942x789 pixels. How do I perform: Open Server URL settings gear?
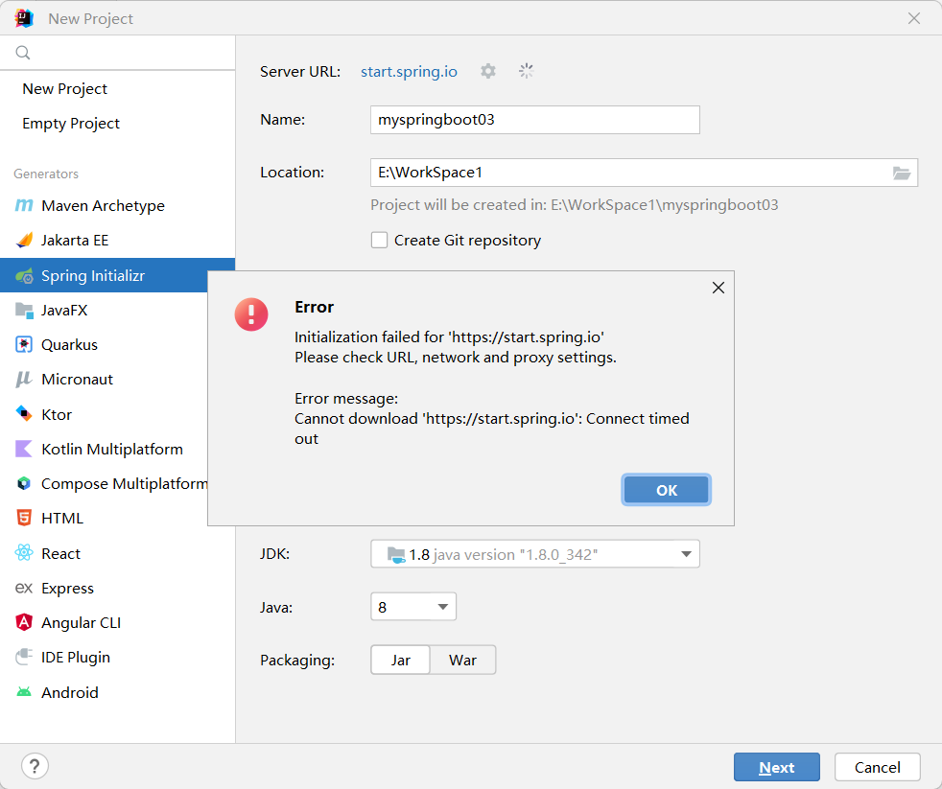tap(488, 71)
